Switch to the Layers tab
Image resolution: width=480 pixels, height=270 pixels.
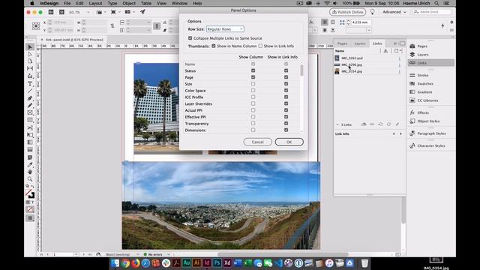[x=360, y=43]
